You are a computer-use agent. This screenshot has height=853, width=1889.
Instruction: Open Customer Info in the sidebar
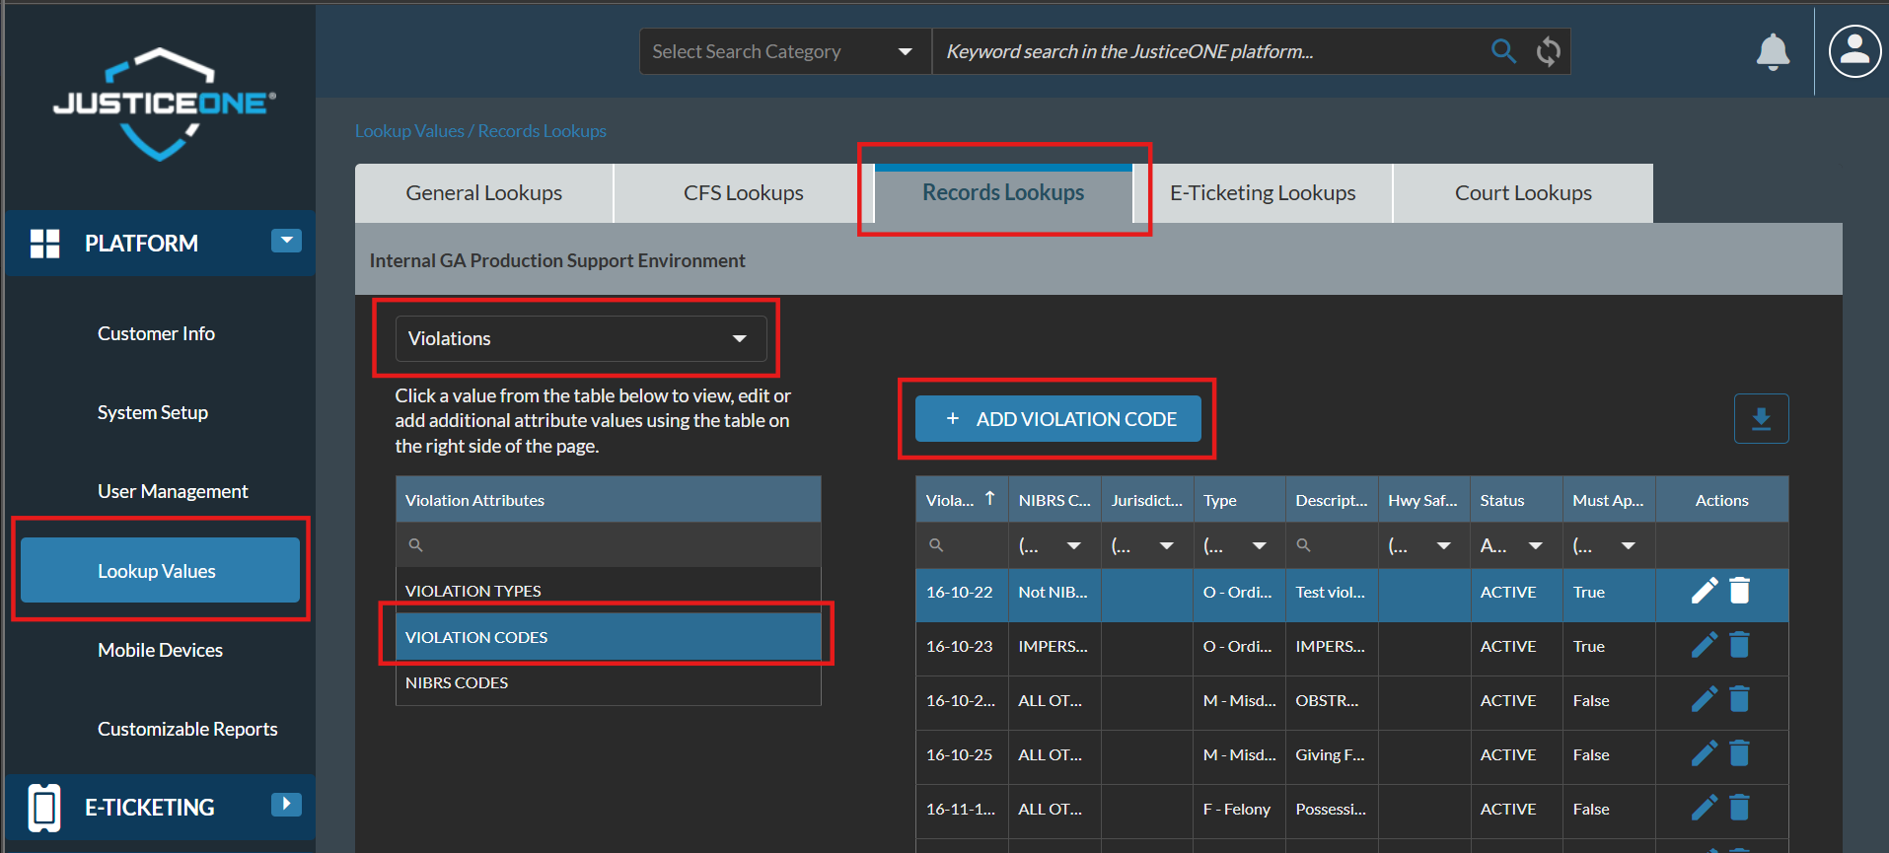[156, 333]
